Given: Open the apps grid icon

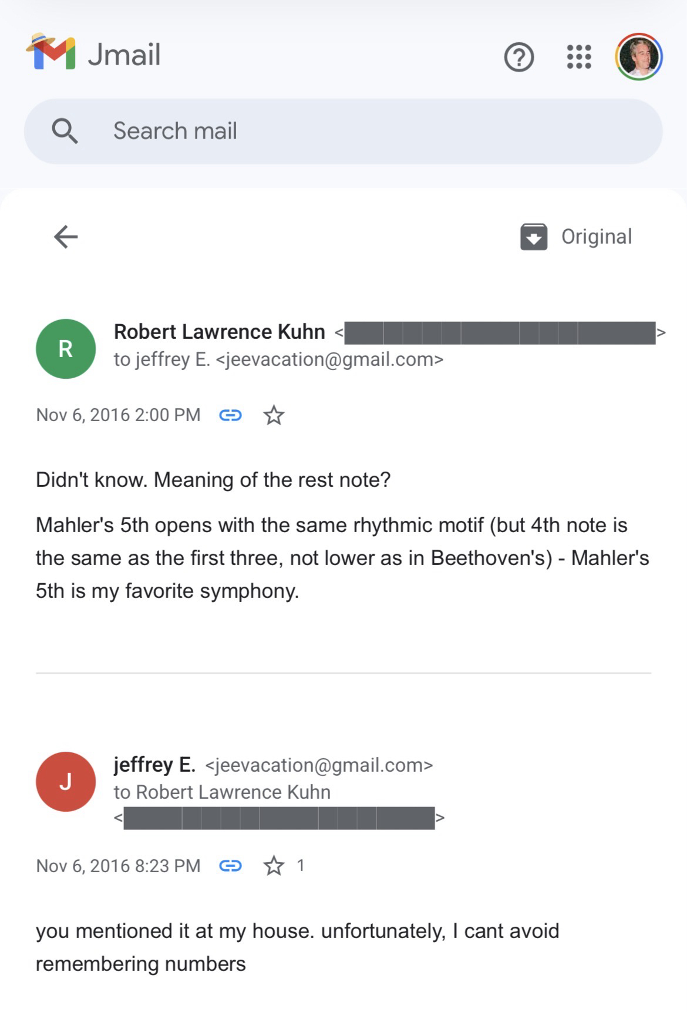Looking at the screenshot, I should [579, 57].
